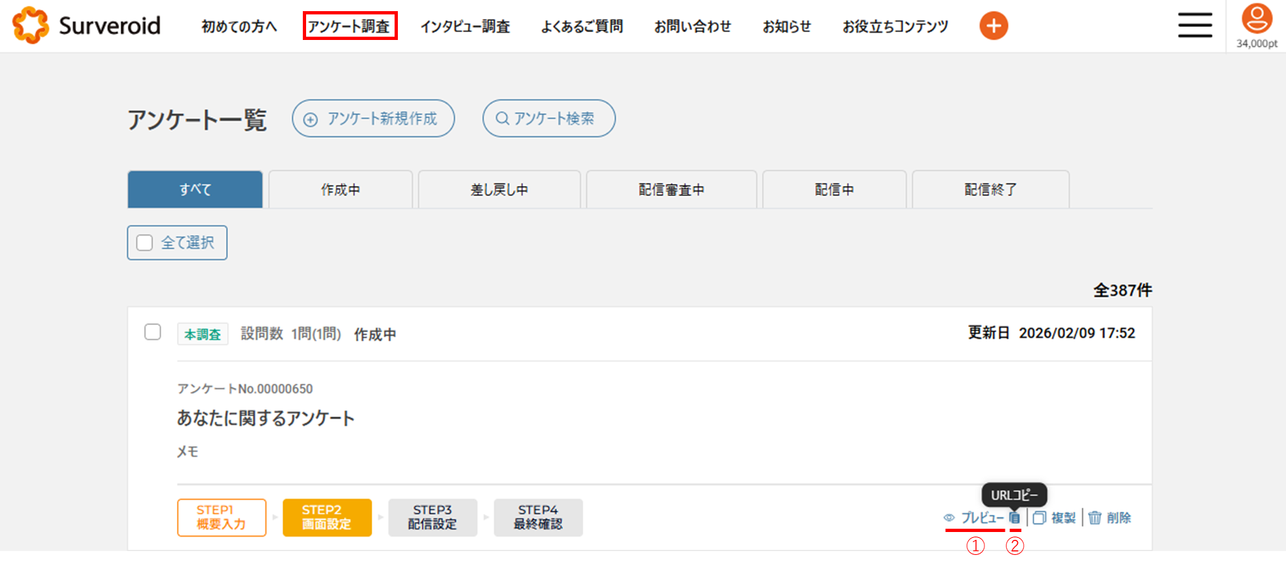Click the orange plus circle icon
The height and width of the screenshot is (570, 1286).
pyautogui.click(x=993, y=26)
